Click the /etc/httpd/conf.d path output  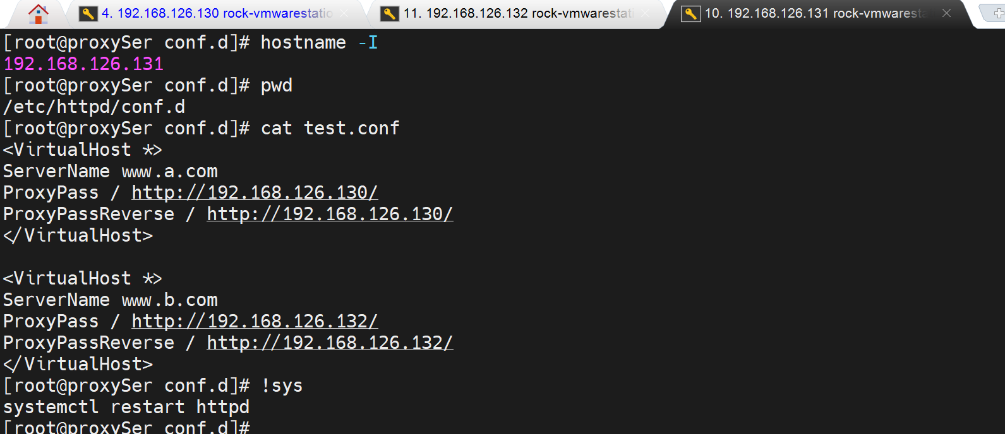pyautogui.click(x=94, y=107)
